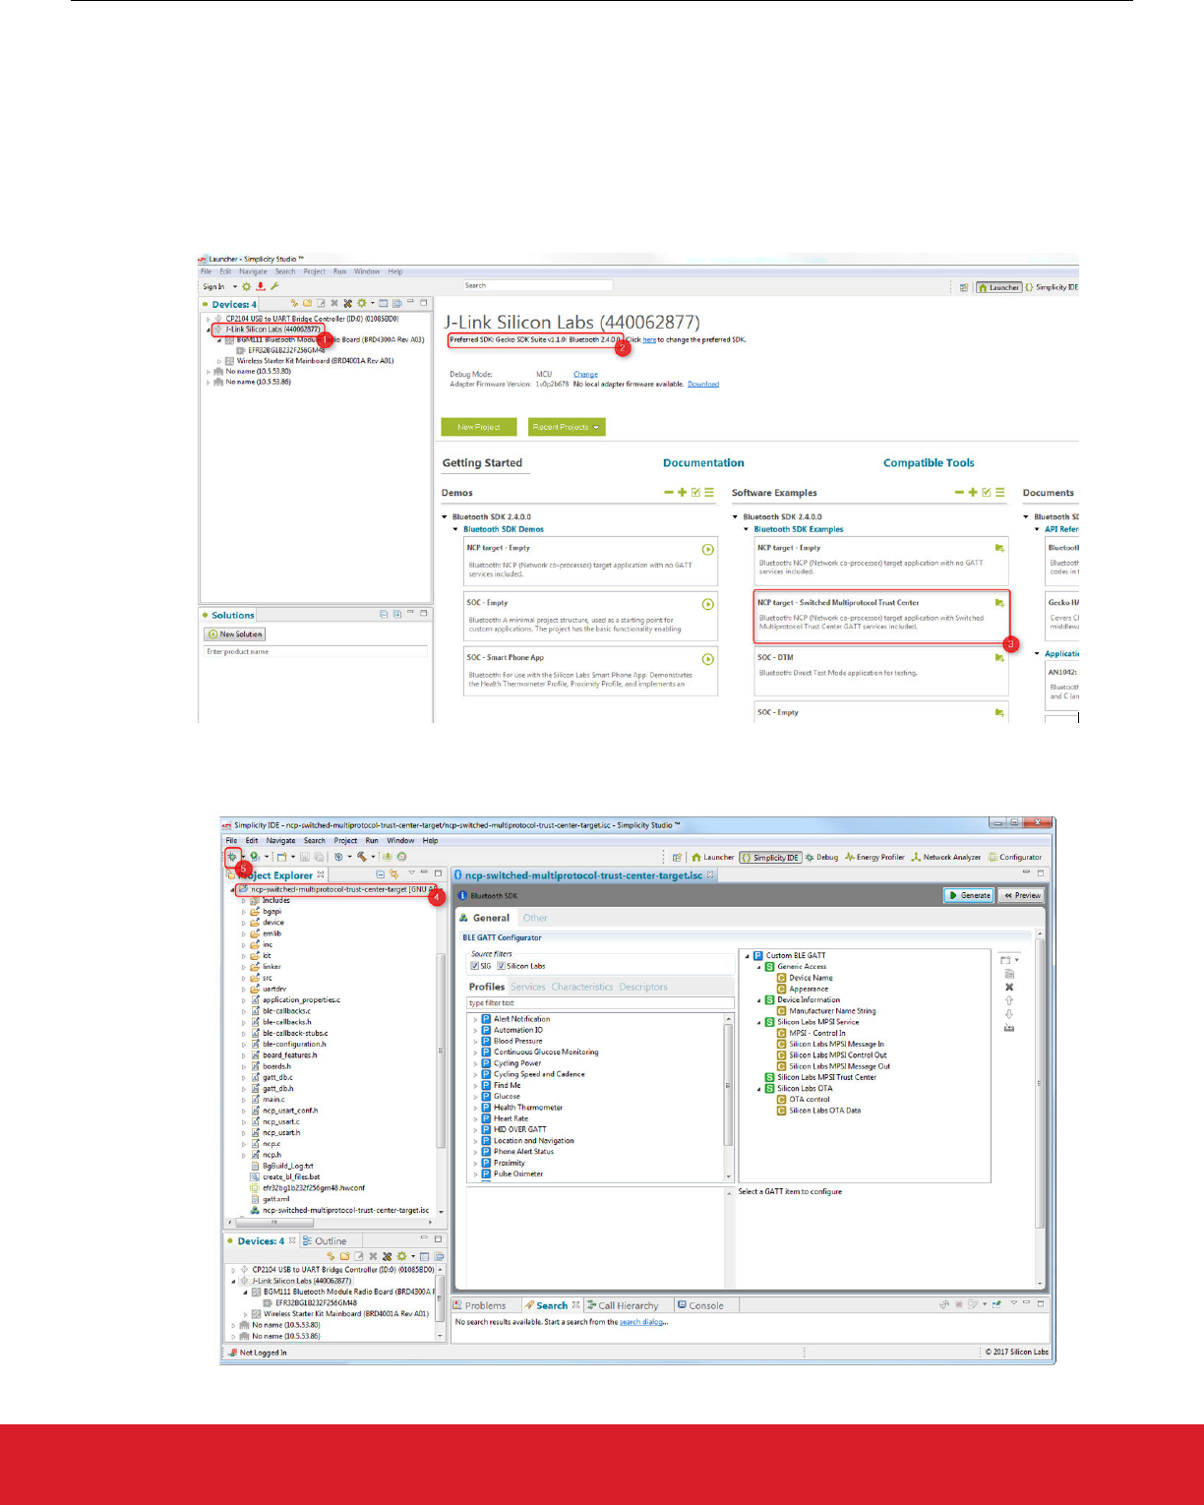Click the green settings gear in Launcher toolbar

[247, 286]
